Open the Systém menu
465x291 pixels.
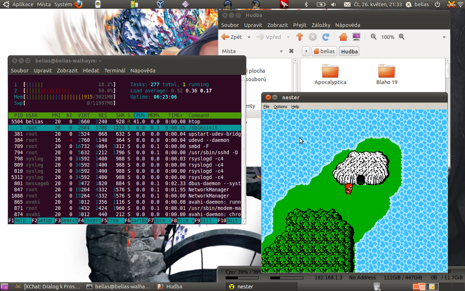click(63, 4)
